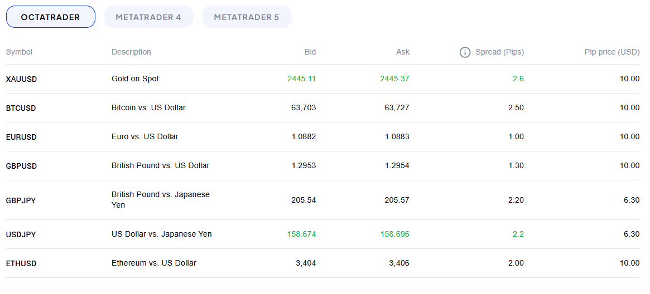Viewport: 650px width, 294px height.
Task: Switch to the METATRADER 4 tab
Action: click(x=149, y=17)
